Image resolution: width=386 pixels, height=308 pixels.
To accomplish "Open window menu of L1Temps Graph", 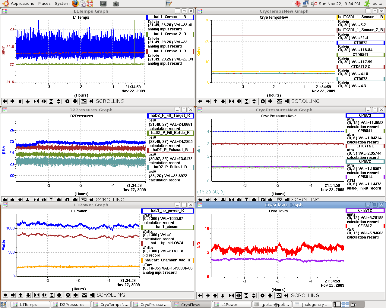I will pos(5,11).
